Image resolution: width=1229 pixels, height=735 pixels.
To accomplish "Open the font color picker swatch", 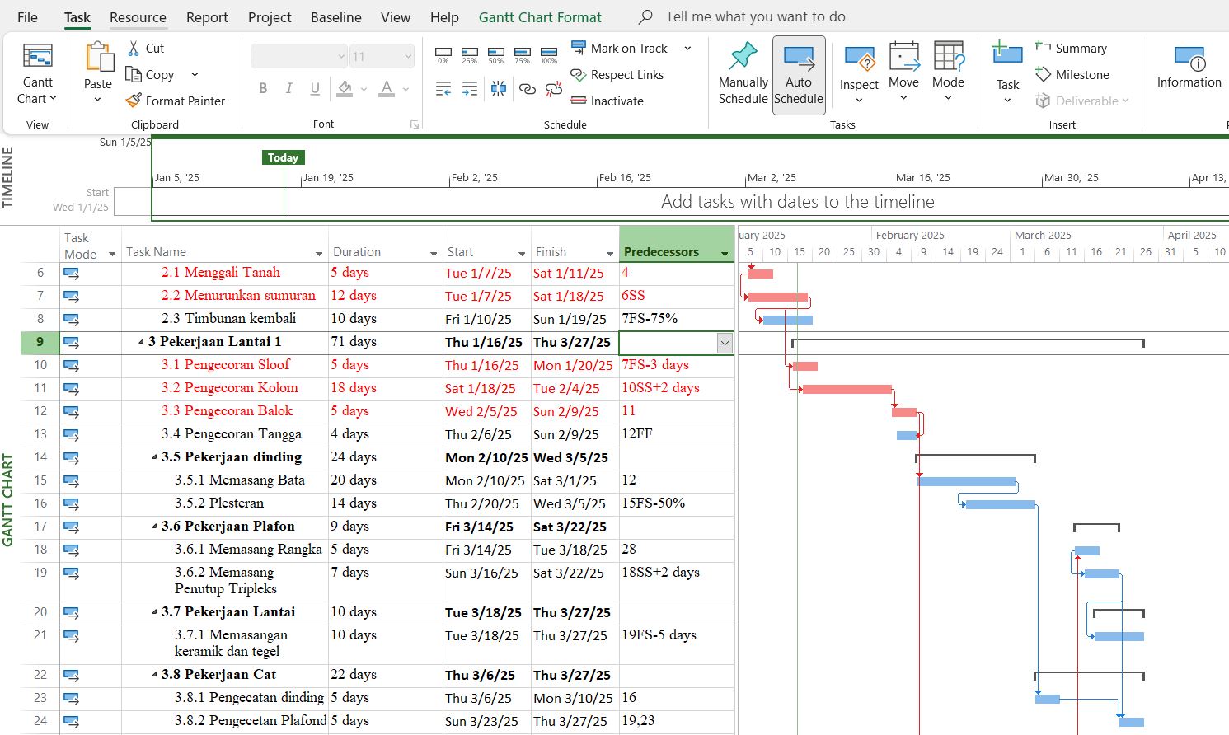I will tap(387, 88).
